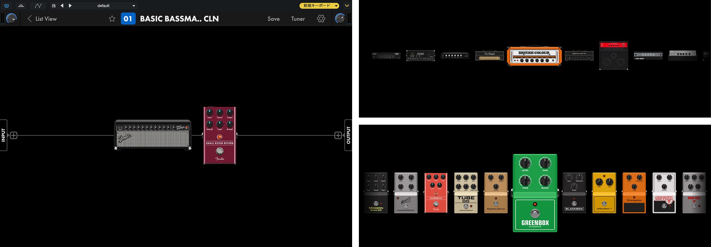Image resolution: width=711 pixels, height=247 pixels.
Task: Go to previous preset with left arrow
Action: click(x=62, y=5)
